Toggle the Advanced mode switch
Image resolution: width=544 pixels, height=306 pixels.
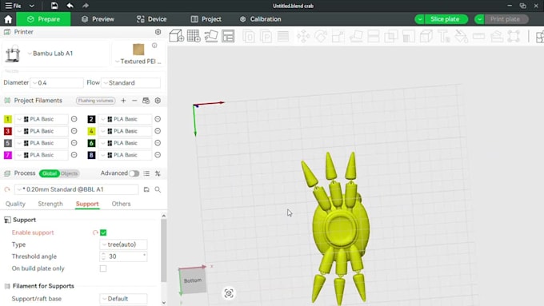click(134, 173)
